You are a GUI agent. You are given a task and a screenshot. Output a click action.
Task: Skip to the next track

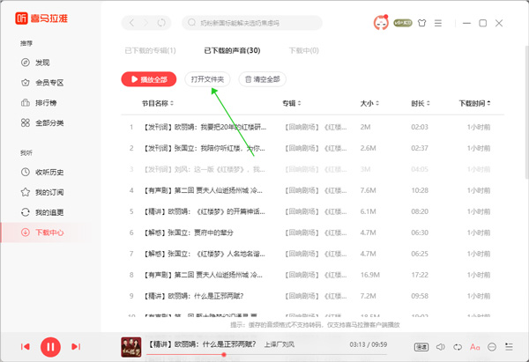pyautogui.click(x=76, y=347)
